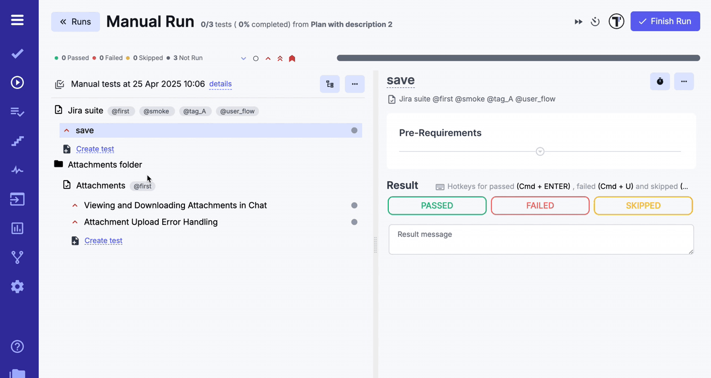Image resolution: width=711 pixels, height=378 pixels.
Task: Click status dot on save row
Action: coord(354,131)
